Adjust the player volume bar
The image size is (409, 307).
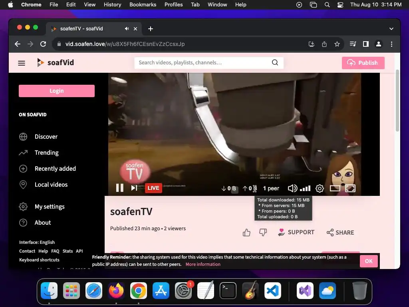(305, 188)
